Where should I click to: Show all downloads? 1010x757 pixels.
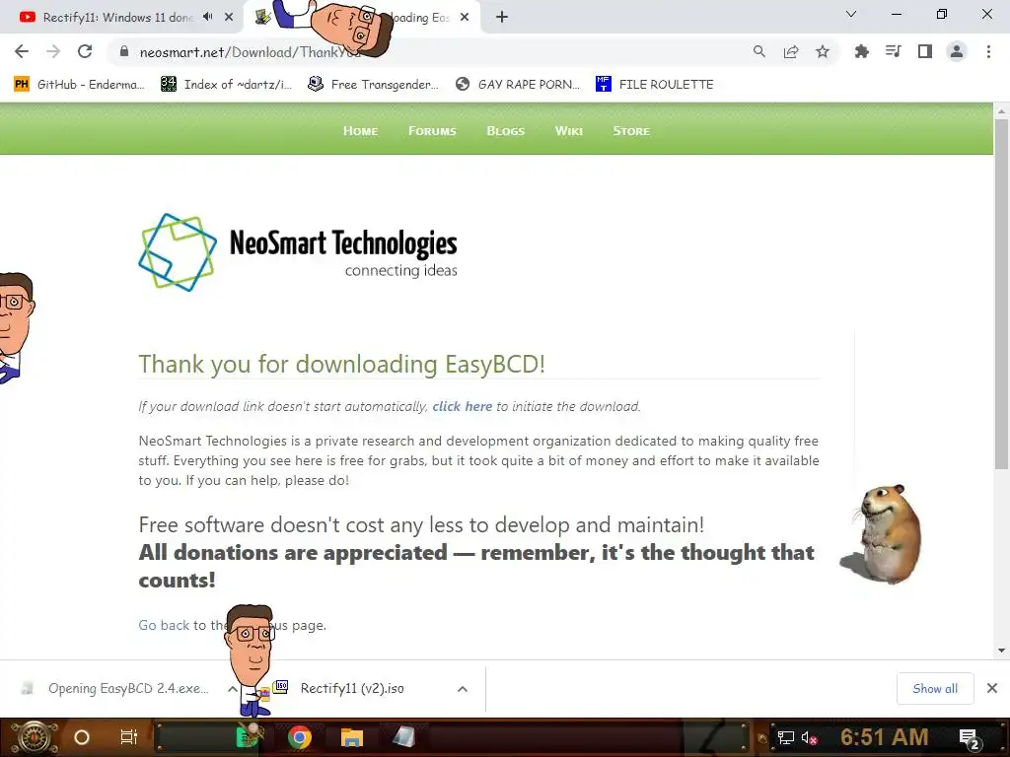coord(935,689)
